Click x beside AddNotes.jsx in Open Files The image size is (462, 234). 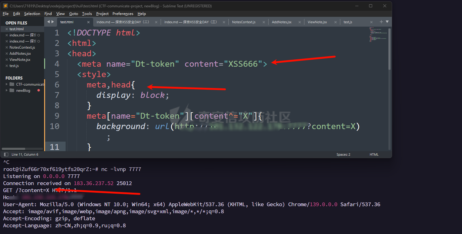(x=7, y=54)
